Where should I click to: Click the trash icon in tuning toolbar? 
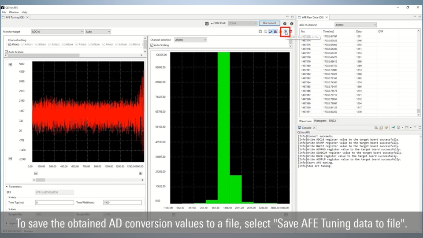pyautogui.click(x=291, y=32)
